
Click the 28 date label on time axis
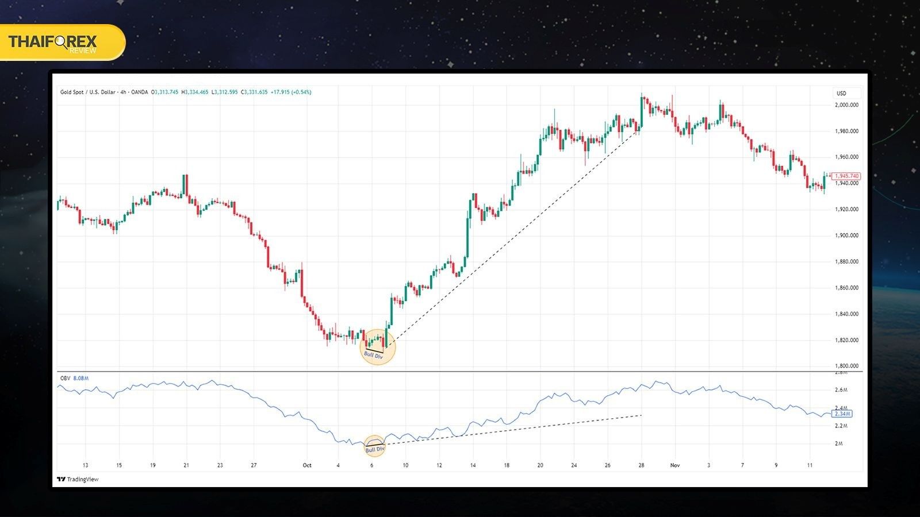(641, 465)
